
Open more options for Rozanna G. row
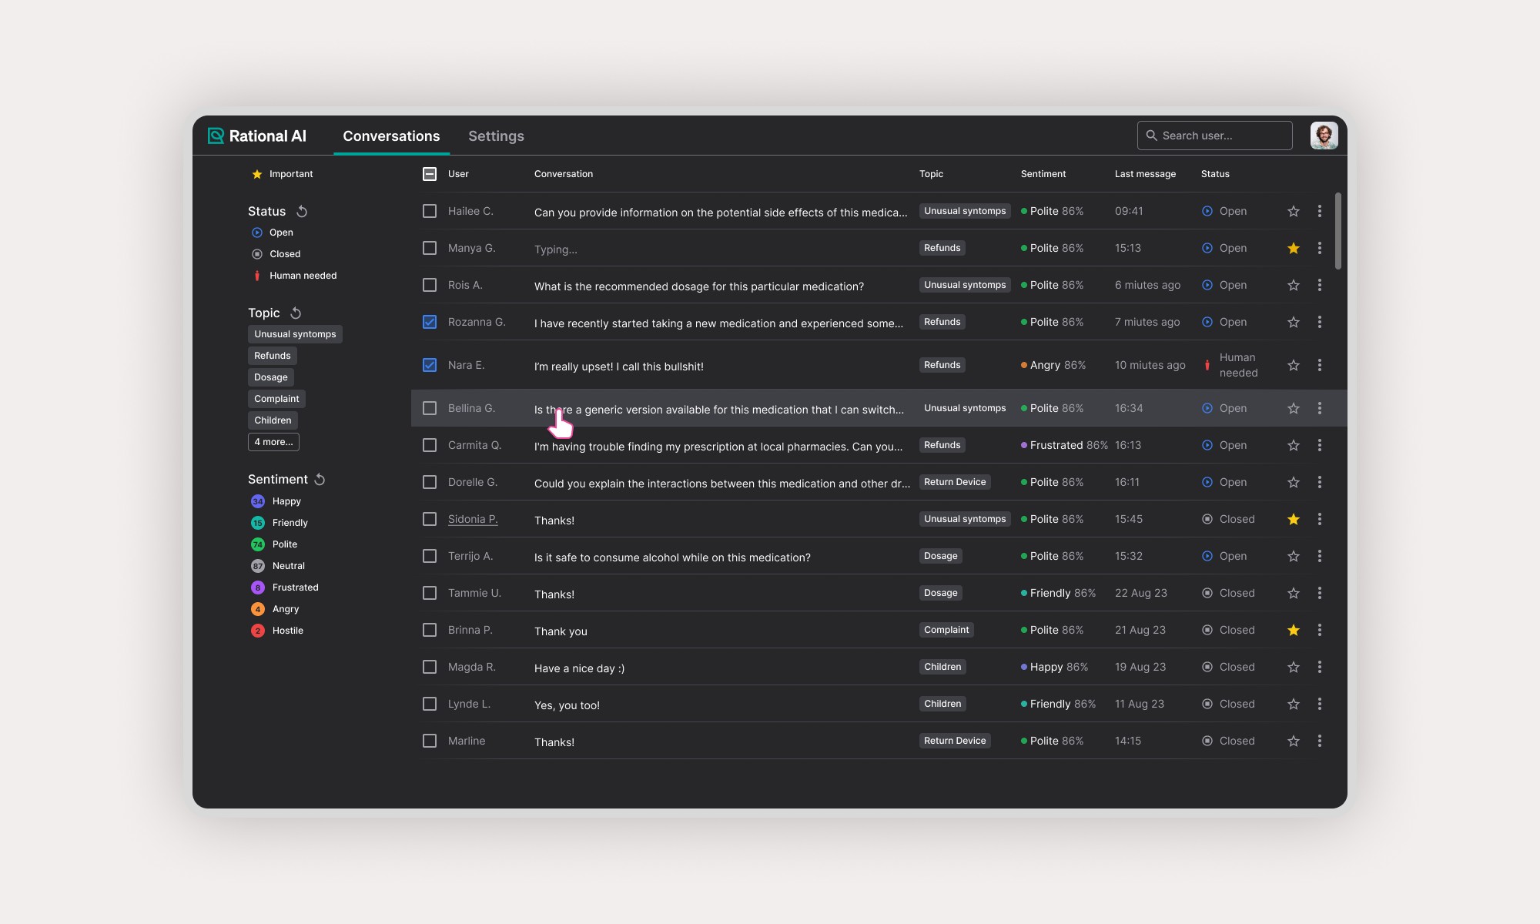(x=1320, y=322)
